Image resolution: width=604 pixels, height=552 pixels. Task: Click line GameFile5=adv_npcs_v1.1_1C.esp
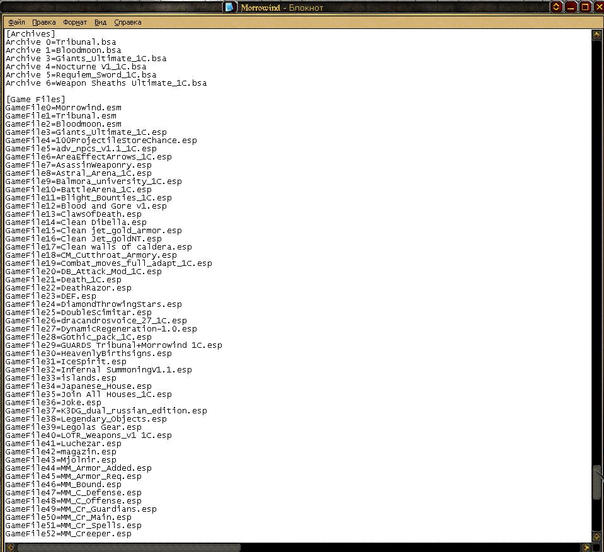pyautogui.click(x=81, y=149)
